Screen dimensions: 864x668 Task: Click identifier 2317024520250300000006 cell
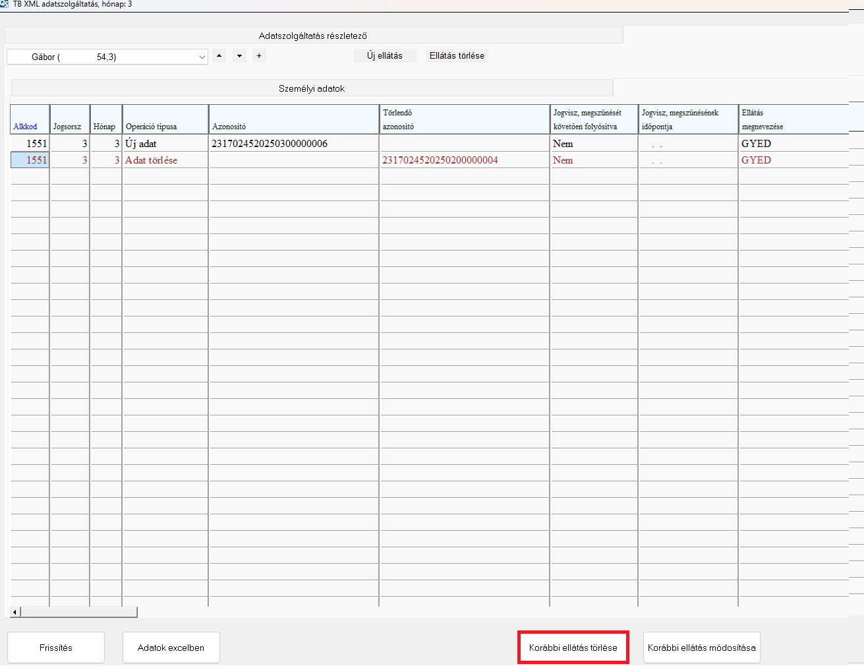pos(270,144)
